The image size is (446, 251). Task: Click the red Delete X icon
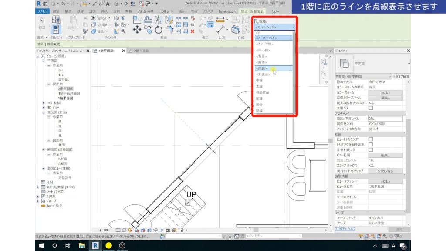point(192,31)
